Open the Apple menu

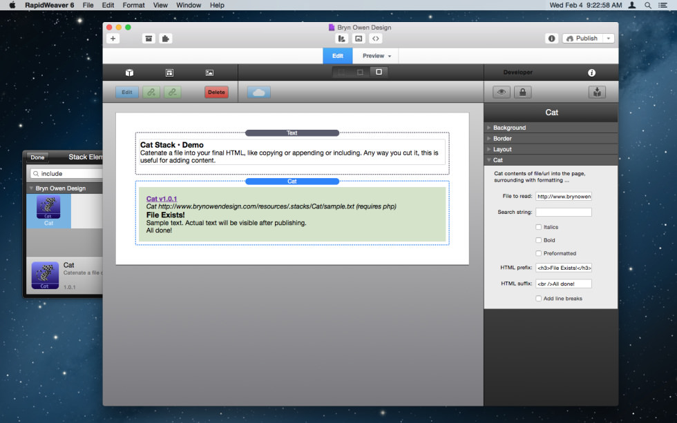12,5
